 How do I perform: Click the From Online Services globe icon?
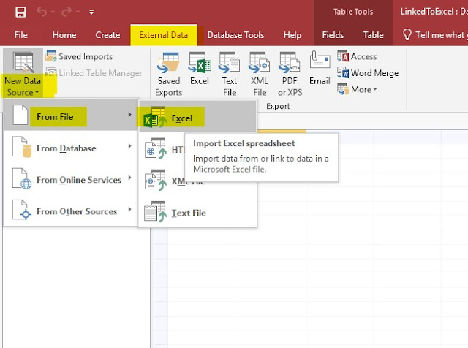[x=22, y=178]
